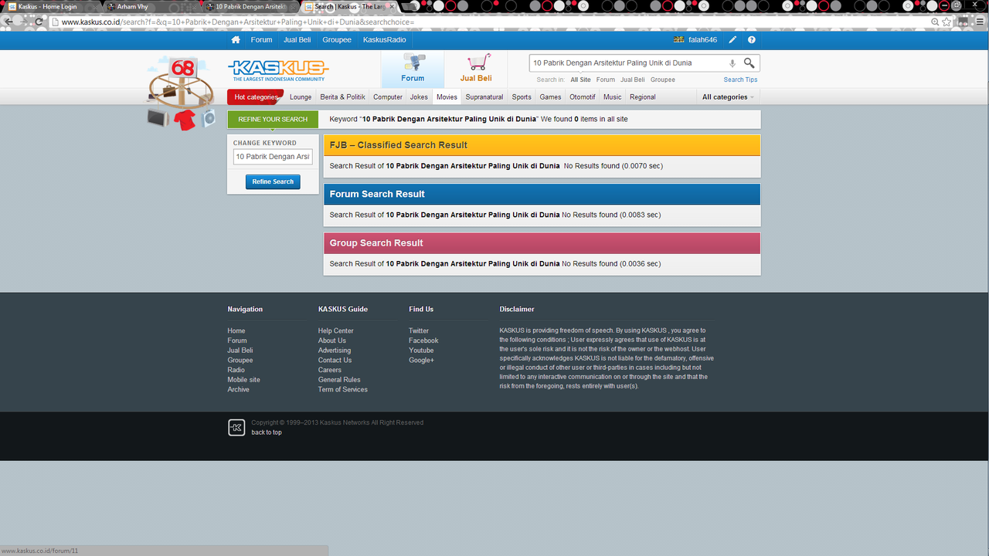Select Hot categories tab
The height and width of the screenshot is (556, 989).
click(256, 97)
